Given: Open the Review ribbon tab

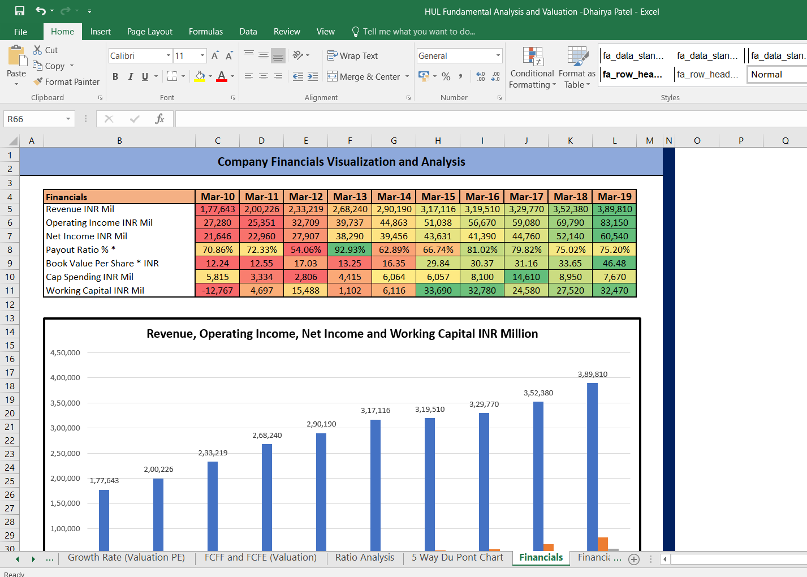Looking at the screenshot, I should pyautogui.click(x=287, y=32).
